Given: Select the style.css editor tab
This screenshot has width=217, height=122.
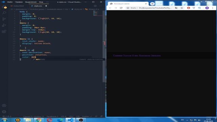Looking at the screenshot, I should pos(38,6).
